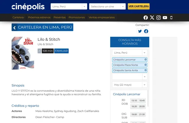Viewport: 189px width, 123px height.
Task: Expand the Lima, Perú dropdown in sidebar
Action: pyautogui.click(x=130, y=53)
